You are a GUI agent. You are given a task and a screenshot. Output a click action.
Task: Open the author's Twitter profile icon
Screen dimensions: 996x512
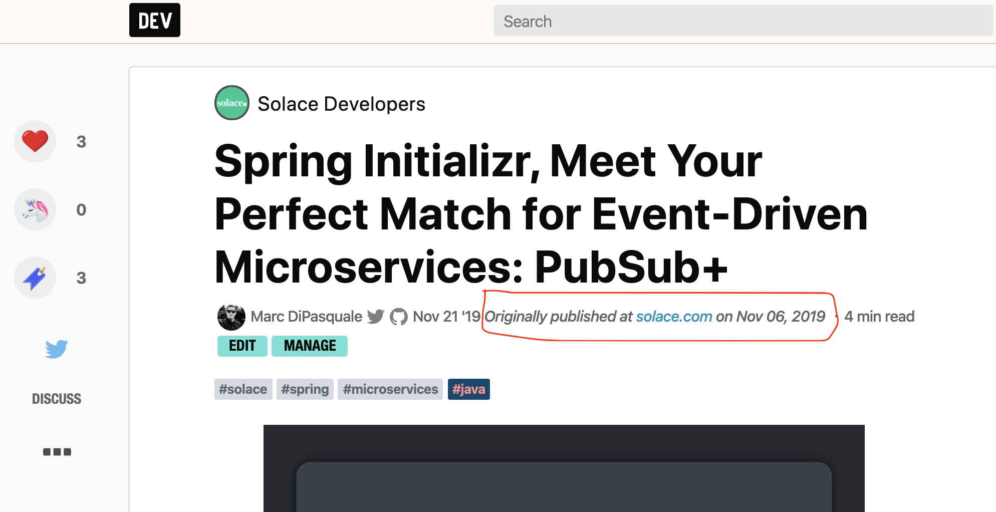pyautogui.click(x=375, y=316)
